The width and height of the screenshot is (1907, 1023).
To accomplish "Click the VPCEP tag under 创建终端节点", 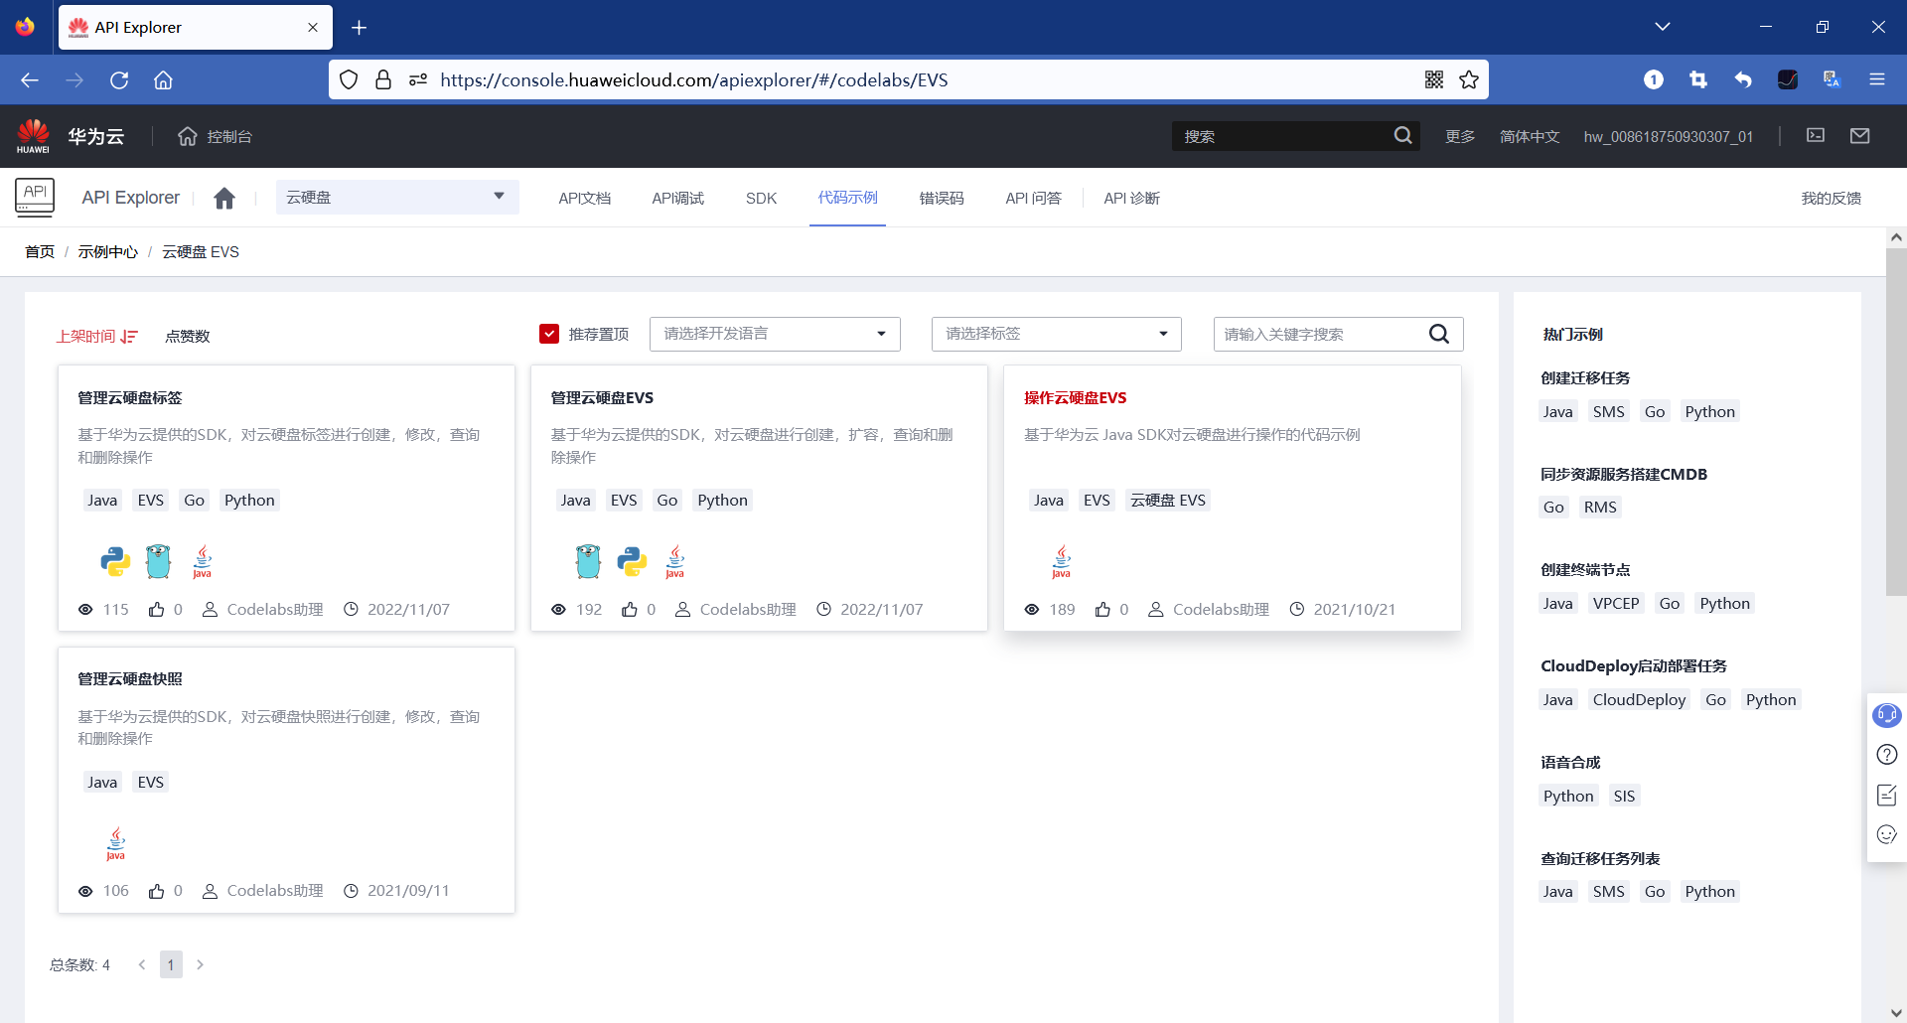I will (x=1616, y=603).
